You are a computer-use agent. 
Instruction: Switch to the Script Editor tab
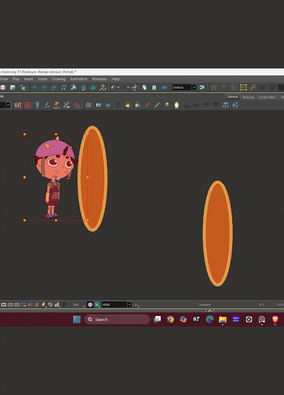(x=267, y=97)
